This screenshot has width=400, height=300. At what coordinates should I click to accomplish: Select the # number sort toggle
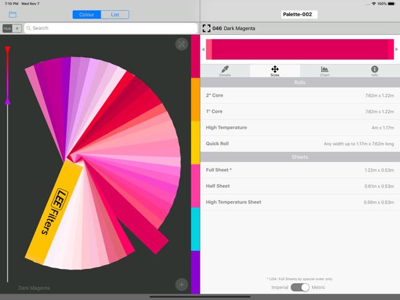point(17,29)
